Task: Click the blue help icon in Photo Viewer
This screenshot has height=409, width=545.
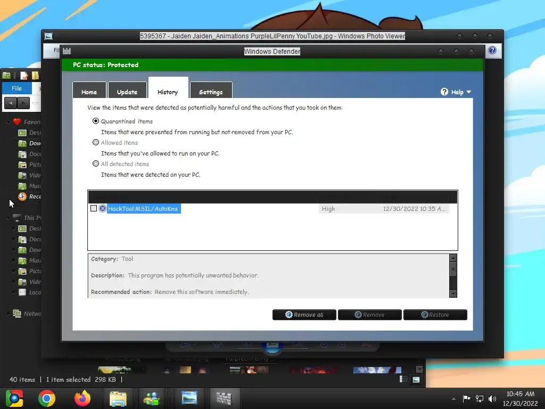Action: pos(492,50)
